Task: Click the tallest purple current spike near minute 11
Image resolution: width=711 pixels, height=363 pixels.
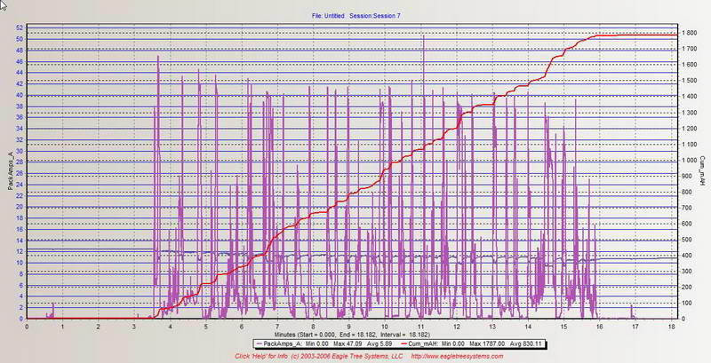Action: click(x=424, y=37)
